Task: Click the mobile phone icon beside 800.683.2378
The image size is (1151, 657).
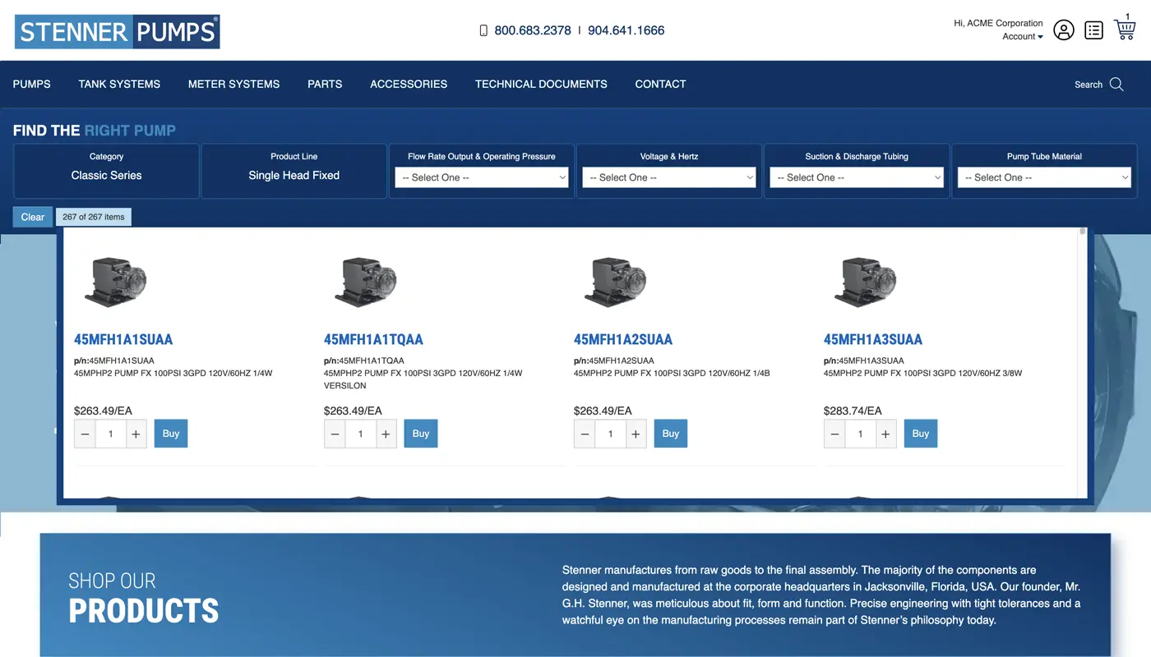Action: coord(483,30)
